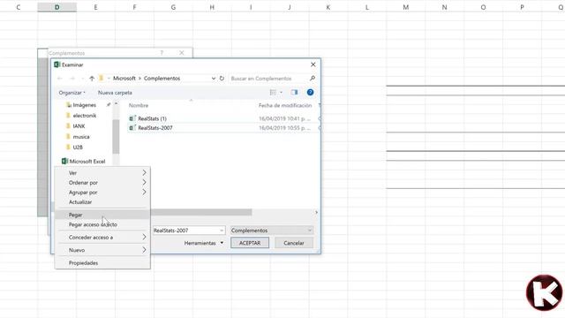This screenshot has height=318, width=565.
Task: Open the Imágenes folder in sidebar
Action: (85, 105)
